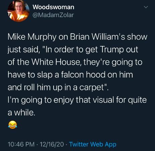The width and height of the screenshot is (155, 151).
Task: Click the words "Mike Murphy" in tweet
Action: 32,37
